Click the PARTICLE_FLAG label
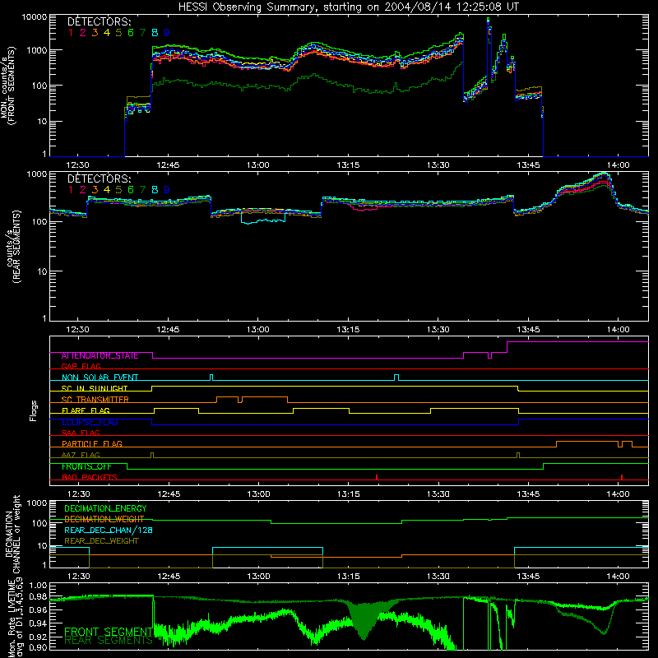 coord(92,444)
